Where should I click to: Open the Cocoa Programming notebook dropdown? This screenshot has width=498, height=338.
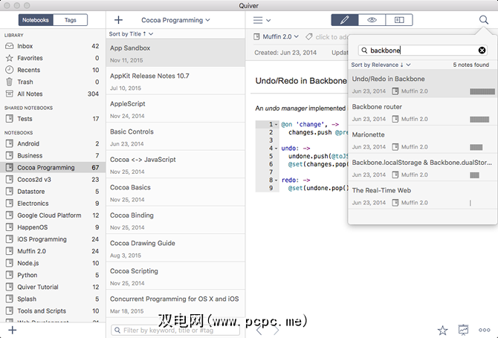(175, 20)
